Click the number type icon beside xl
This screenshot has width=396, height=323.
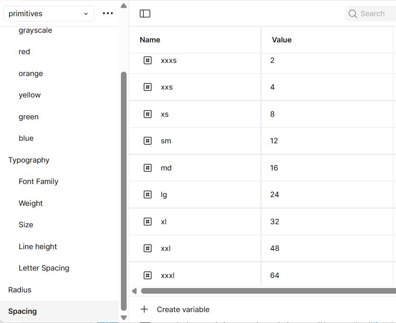tap(148, 222)
